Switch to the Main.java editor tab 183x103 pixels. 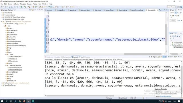[x=72, y=10]
